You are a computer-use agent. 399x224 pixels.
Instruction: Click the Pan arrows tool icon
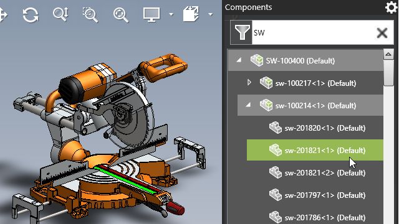(x=4, y=14)
